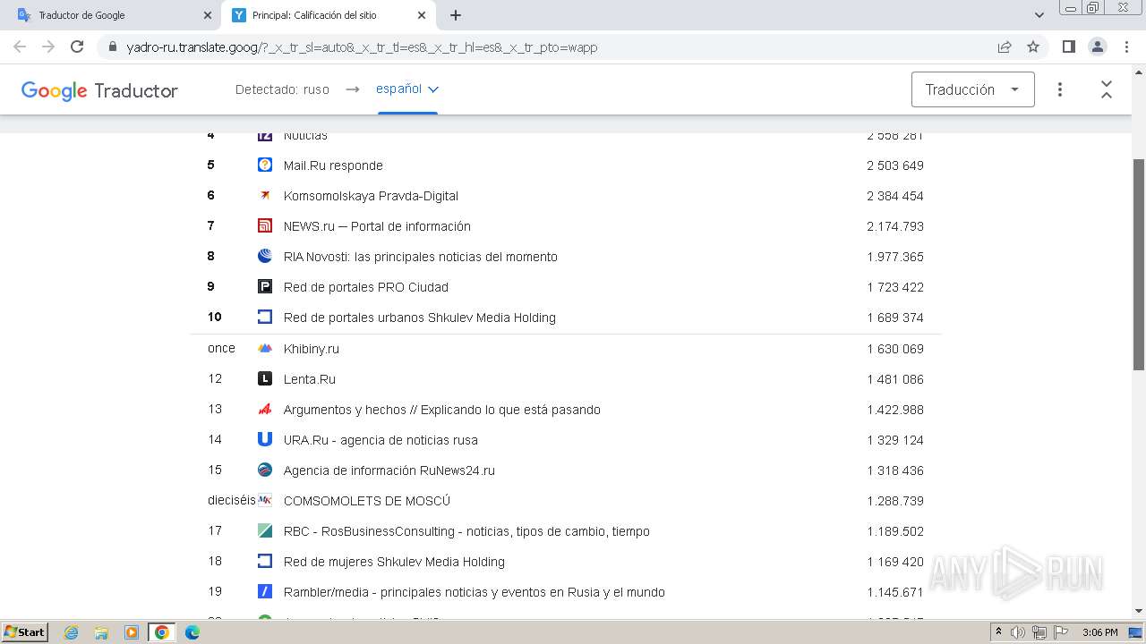Viewport: 1146px width, 644px height.
Task: Click the Lenta.Ru site icon
Action: (265, 378)
